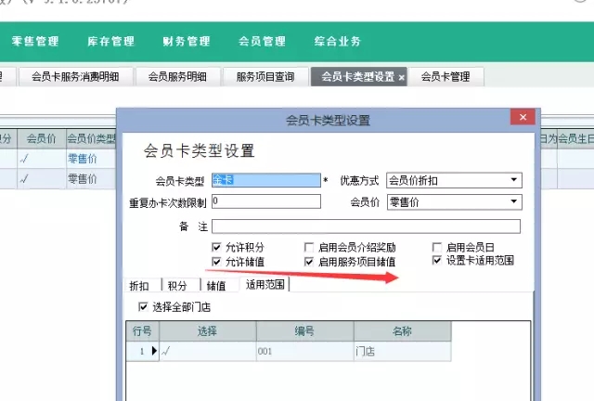Toggle the 允许积分 checkbox
The image size is (594, 401).
[x=216, y=248]
